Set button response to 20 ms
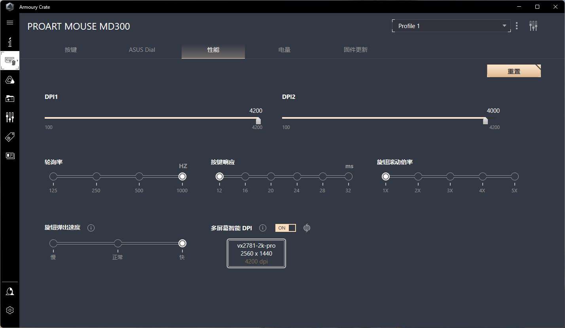565x328 pixels. point(271,176)
